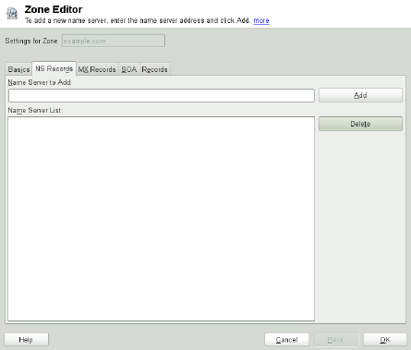Switch to the Records tab
Screen dimensions: 411x350
tap(154, 69)
